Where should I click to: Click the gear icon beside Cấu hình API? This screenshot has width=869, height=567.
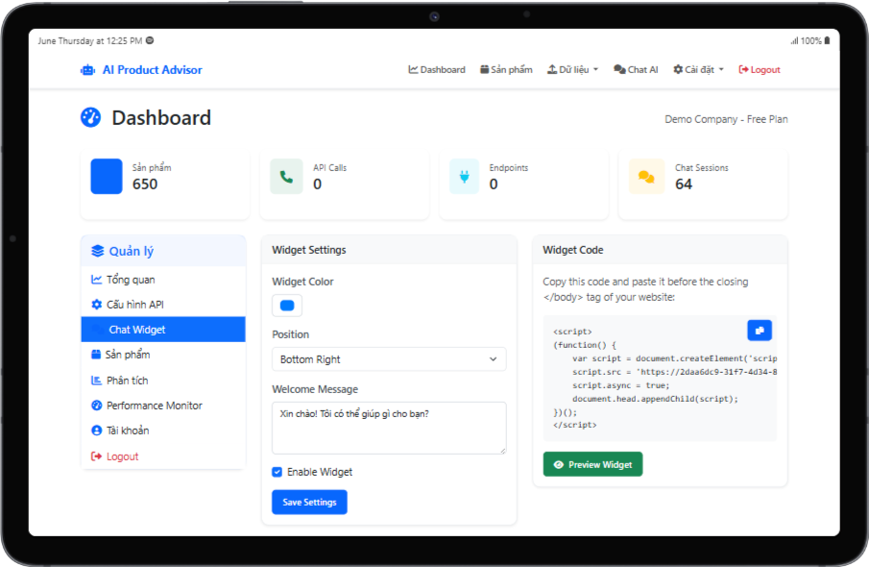[x=96, y=305]
